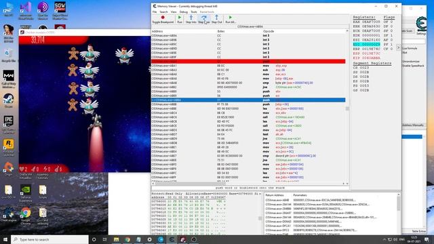Open the File menu in Memory Viewer

click(155, 12)
